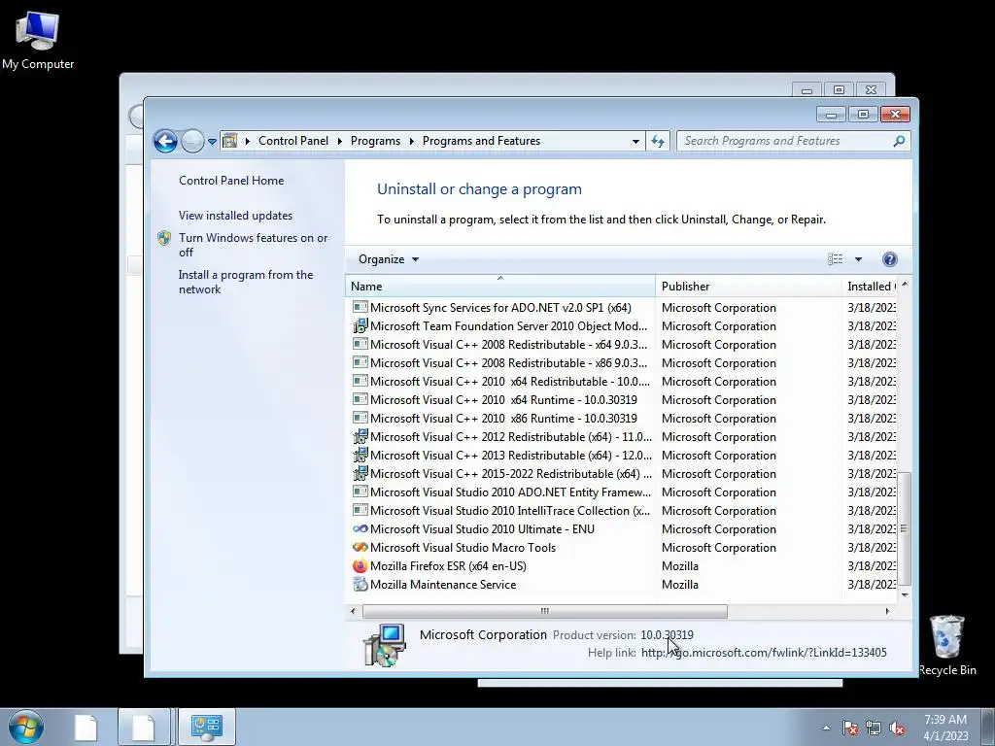The width and height of the screenshot is (995, 746).
Task: Expand the view options dropdown arrow
Action: (x=858, y=259)
